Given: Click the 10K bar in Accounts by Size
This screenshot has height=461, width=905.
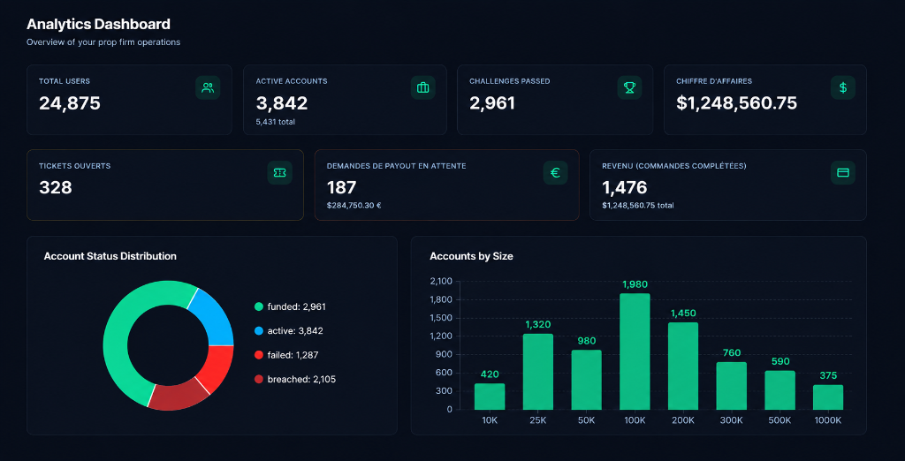Looking at the screenshot, I should 490,397.
